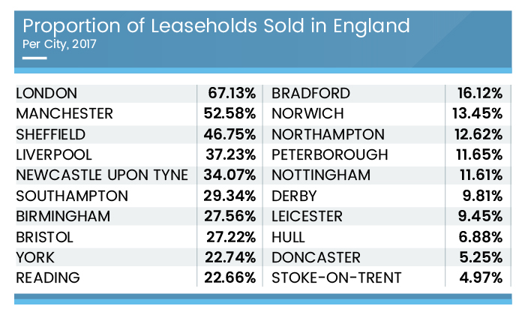Image resolution: width=525 pixels, height=315 pixels.
Task: Click the 'Per City, 2017' subtitle
Action: (59, 43)
